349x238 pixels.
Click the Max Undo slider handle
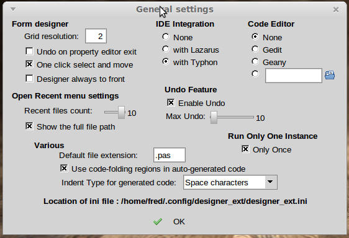point(214,117)
